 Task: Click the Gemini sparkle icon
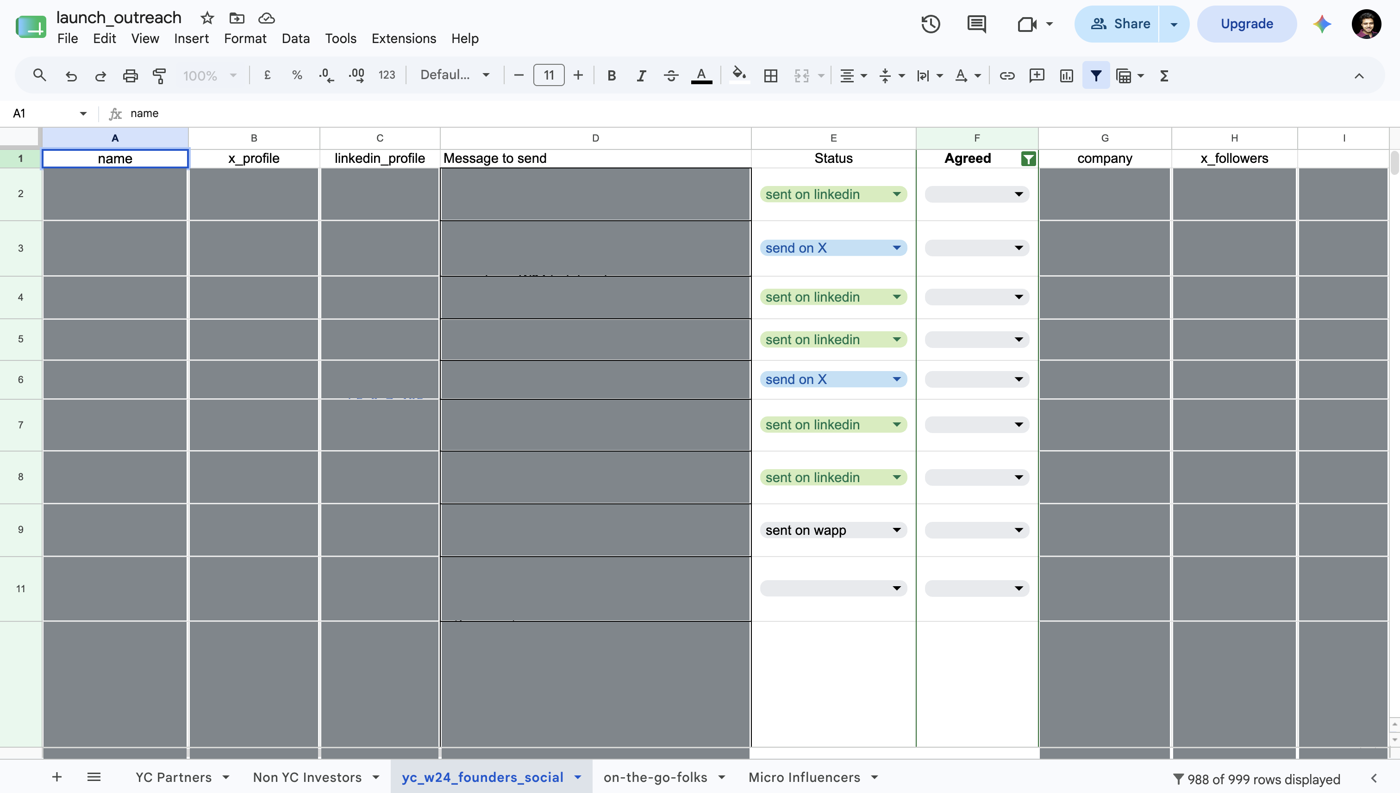(1322, 24)
